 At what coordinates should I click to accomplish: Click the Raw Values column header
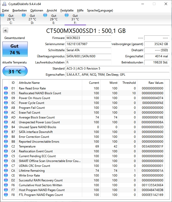151,83
